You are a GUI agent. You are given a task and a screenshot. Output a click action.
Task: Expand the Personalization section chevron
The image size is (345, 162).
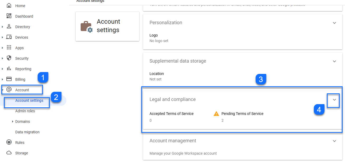click(x=334, y=23)
